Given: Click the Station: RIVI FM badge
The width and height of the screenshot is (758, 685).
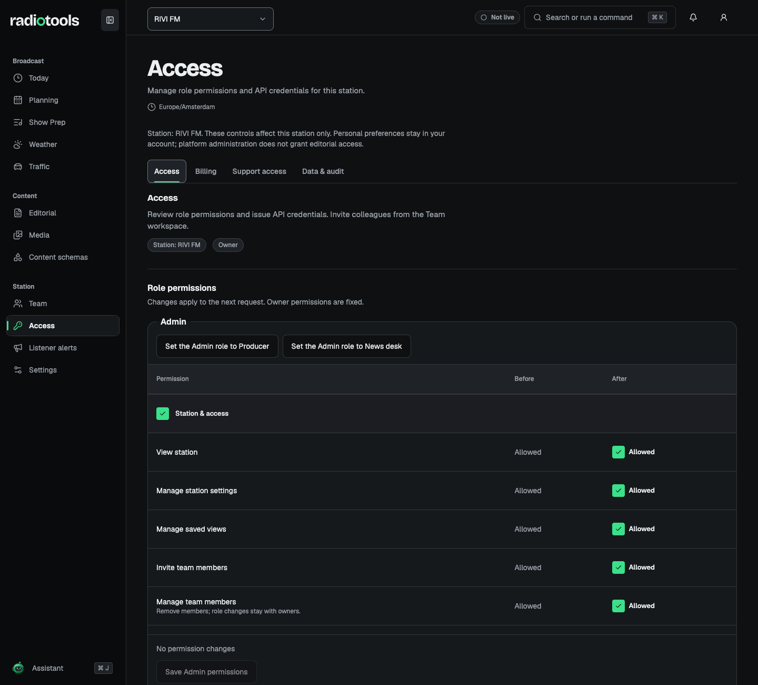Looking at the screenshot, I should click(177, 245).
